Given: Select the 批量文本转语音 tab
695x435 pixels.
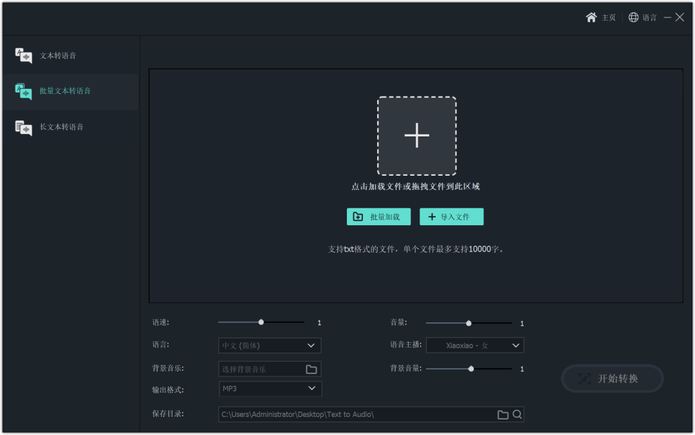Looking at the screenshot, I should pos(71,92).
